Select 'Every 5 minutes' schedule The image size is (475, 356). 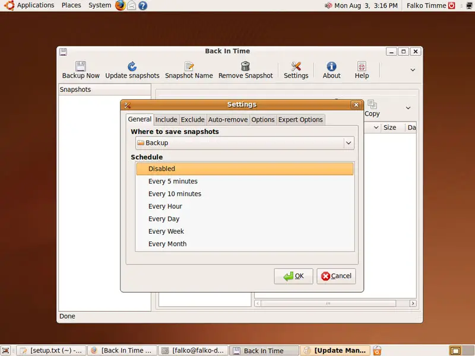(x=245, y=182)
